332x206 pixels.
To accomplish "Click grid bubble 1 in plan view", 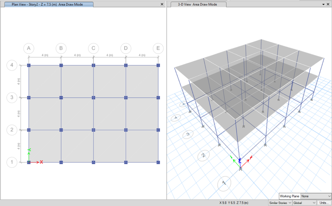I will pos(12,162).
